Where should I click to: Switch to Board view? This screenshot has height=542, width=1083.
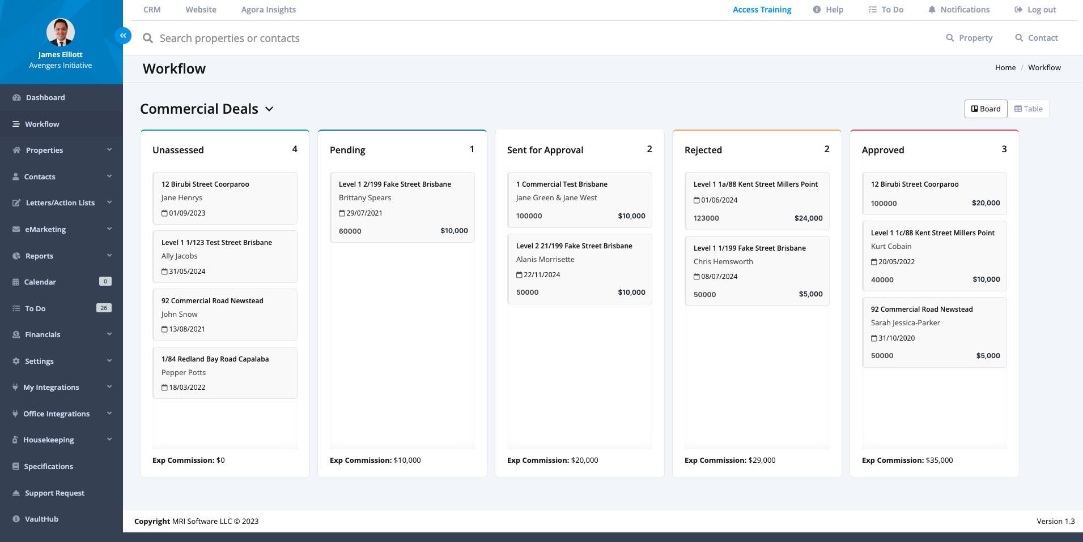(x=986, y=109)
